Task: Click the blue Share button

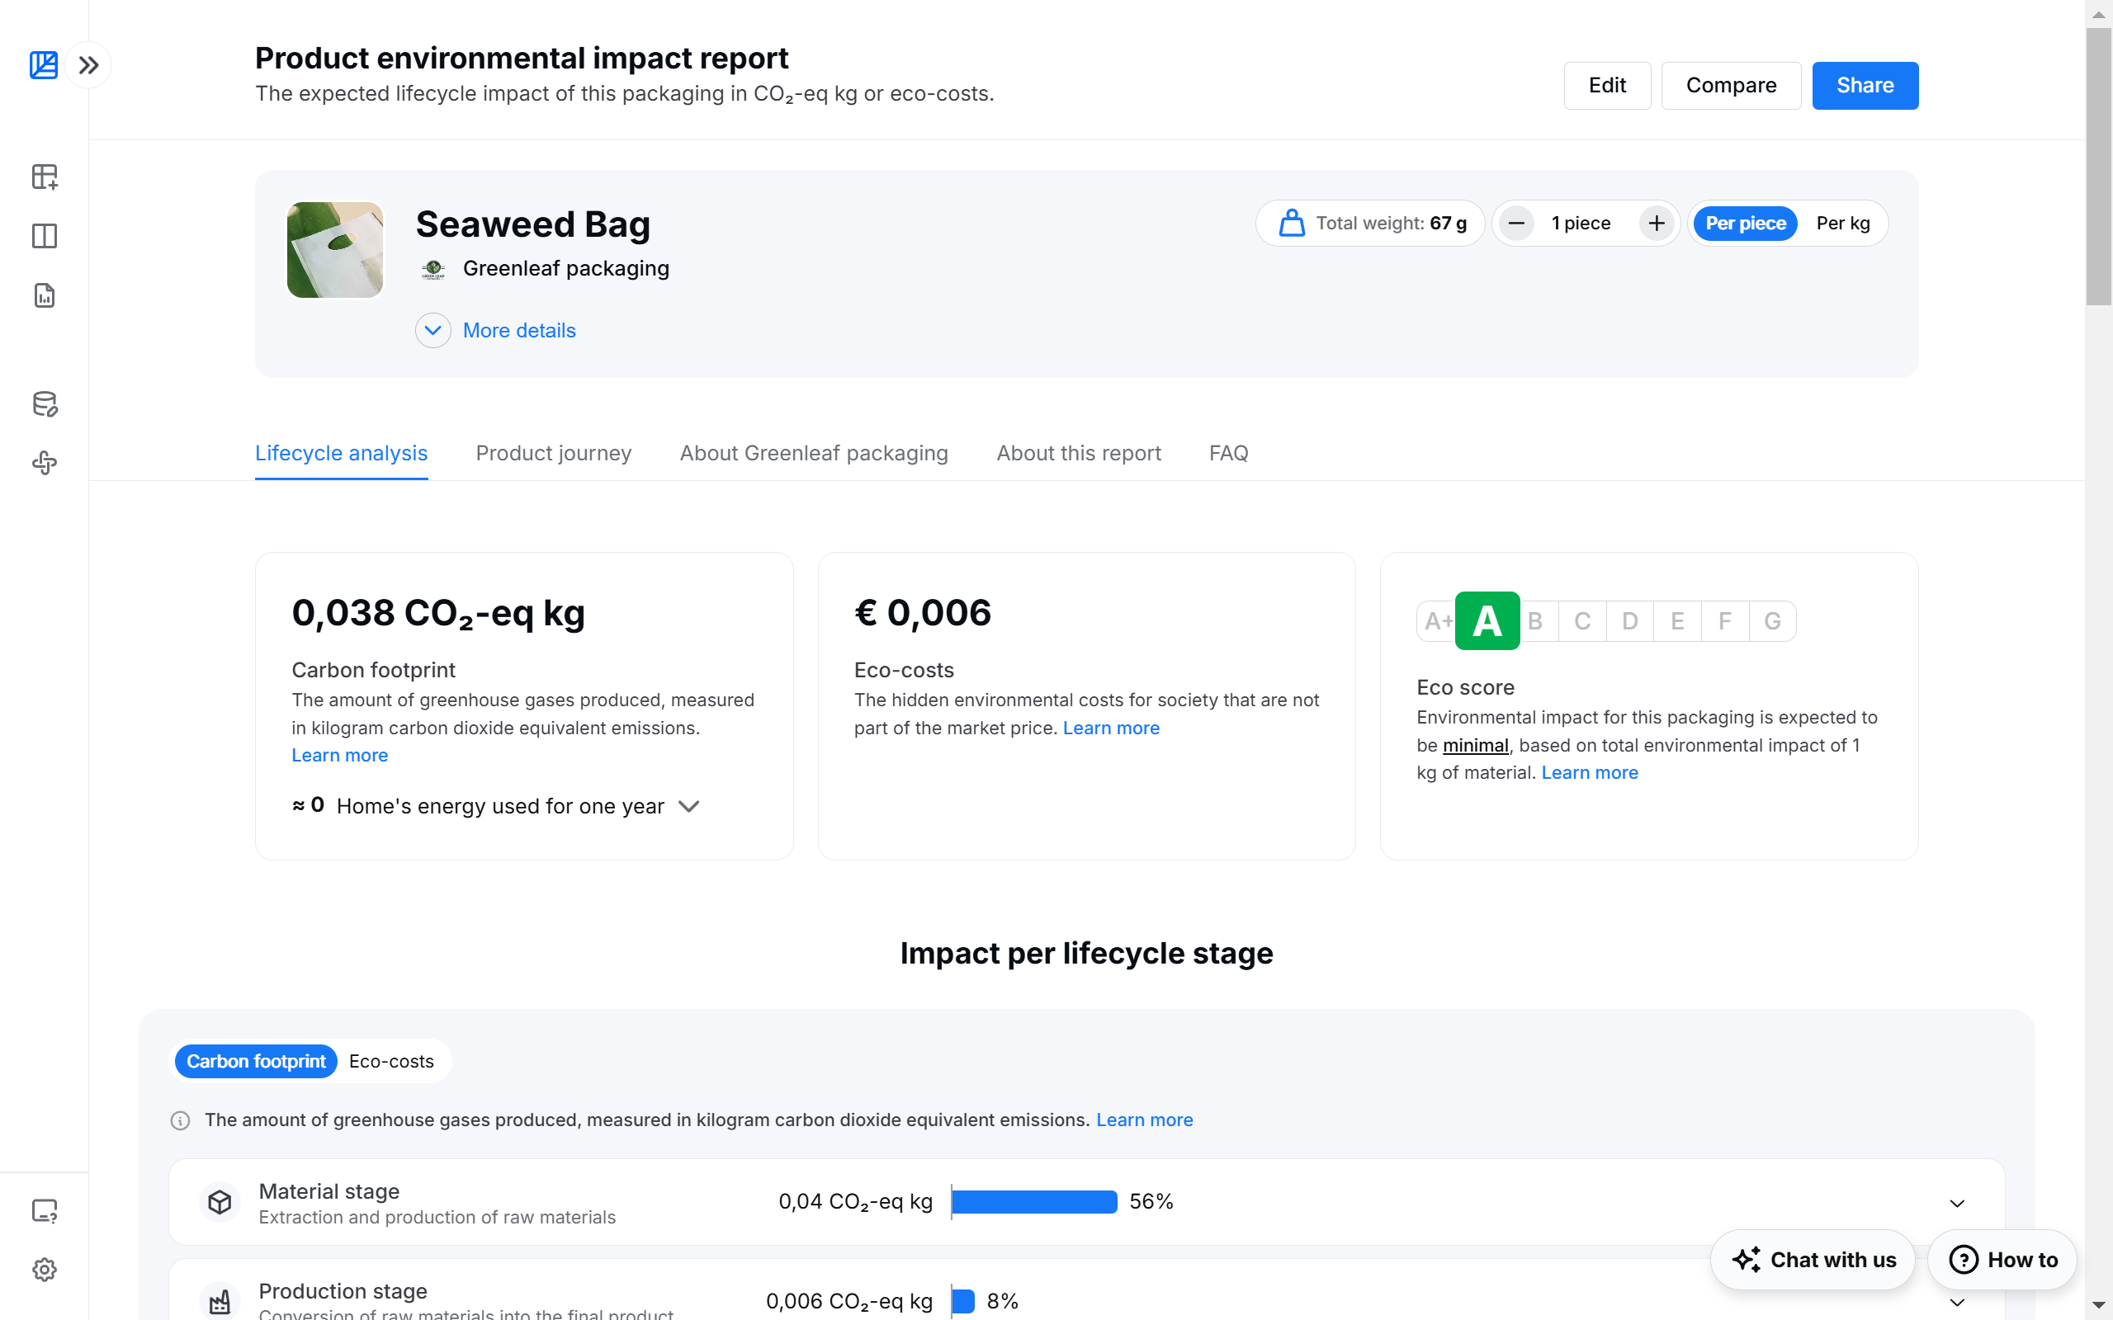Action: 1865,86
